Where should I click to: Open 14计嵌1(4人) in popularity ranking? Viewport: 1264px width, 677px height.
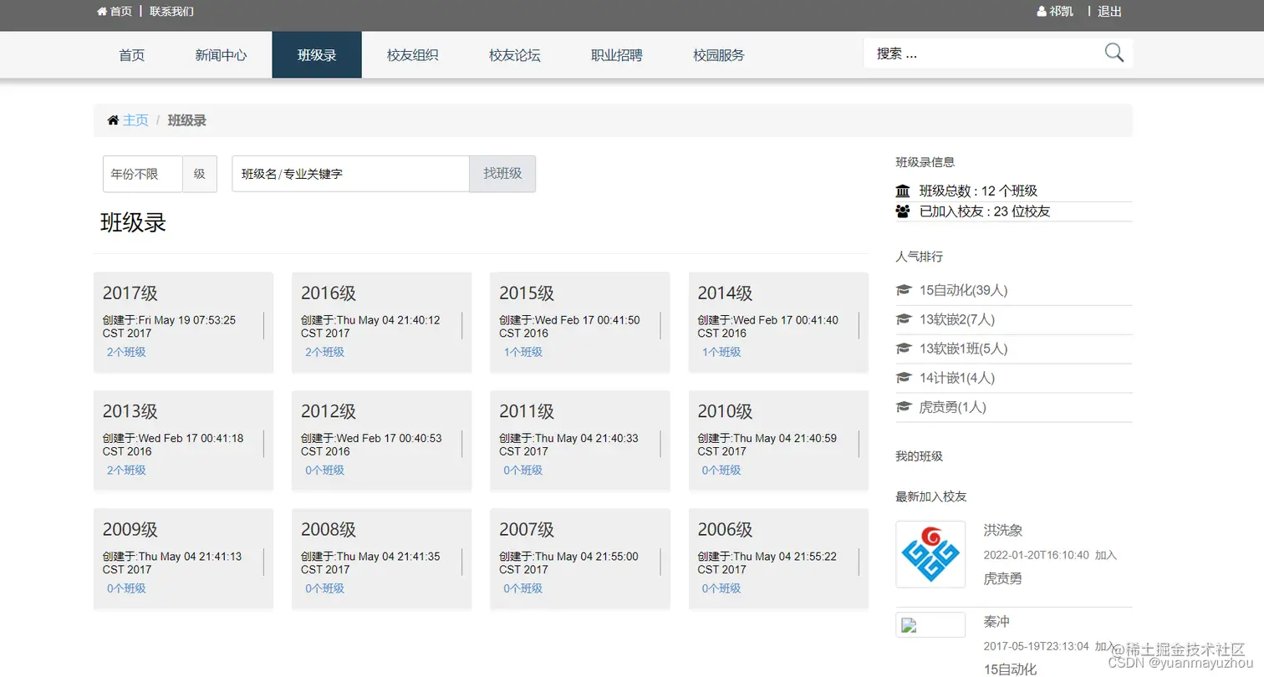[957, 378]
